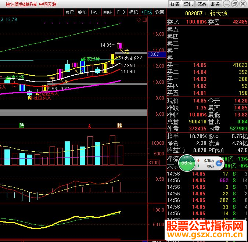Viewport: 248px width, 242px height.
Task: Click the 14.85 high price candle label
Action: tap(106, 45)
